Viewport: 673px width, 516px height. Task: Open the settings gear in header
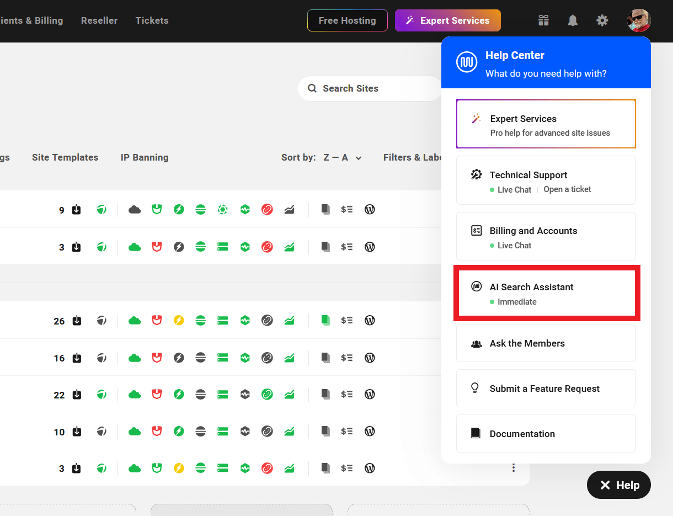(x=602, y=20)
